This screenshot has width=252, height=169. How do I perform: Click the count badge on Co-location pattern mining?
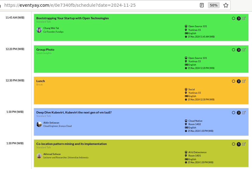pos(239,144)
